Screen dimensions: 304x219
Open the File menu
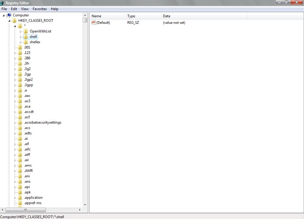[4, 9]
